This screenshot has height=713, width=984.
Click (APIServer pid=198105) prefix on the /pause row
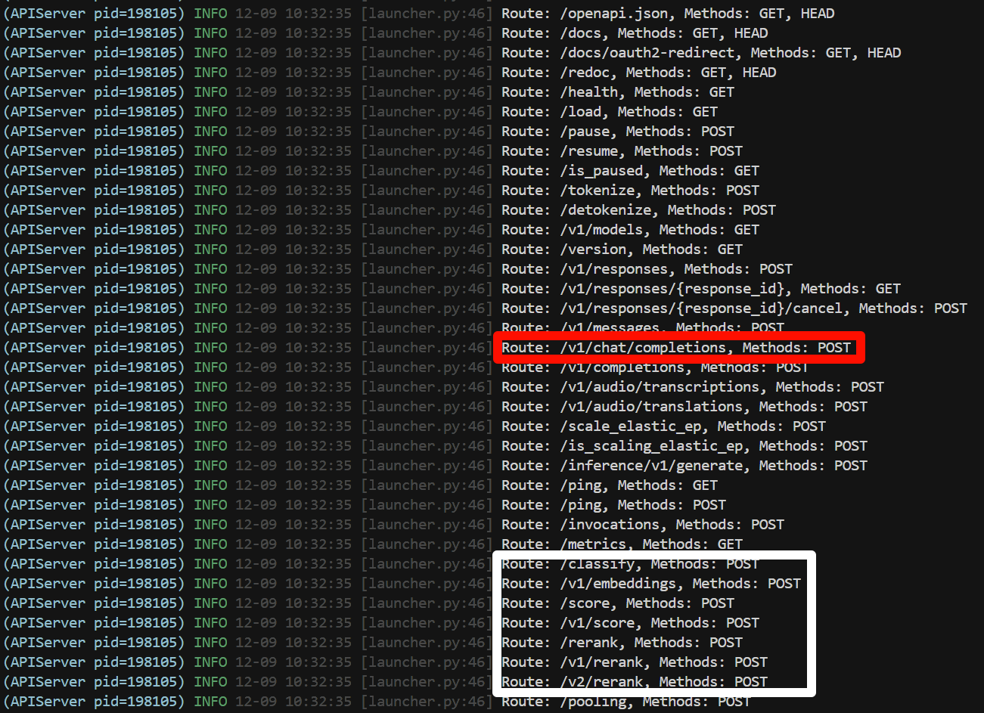pos(94,132)
